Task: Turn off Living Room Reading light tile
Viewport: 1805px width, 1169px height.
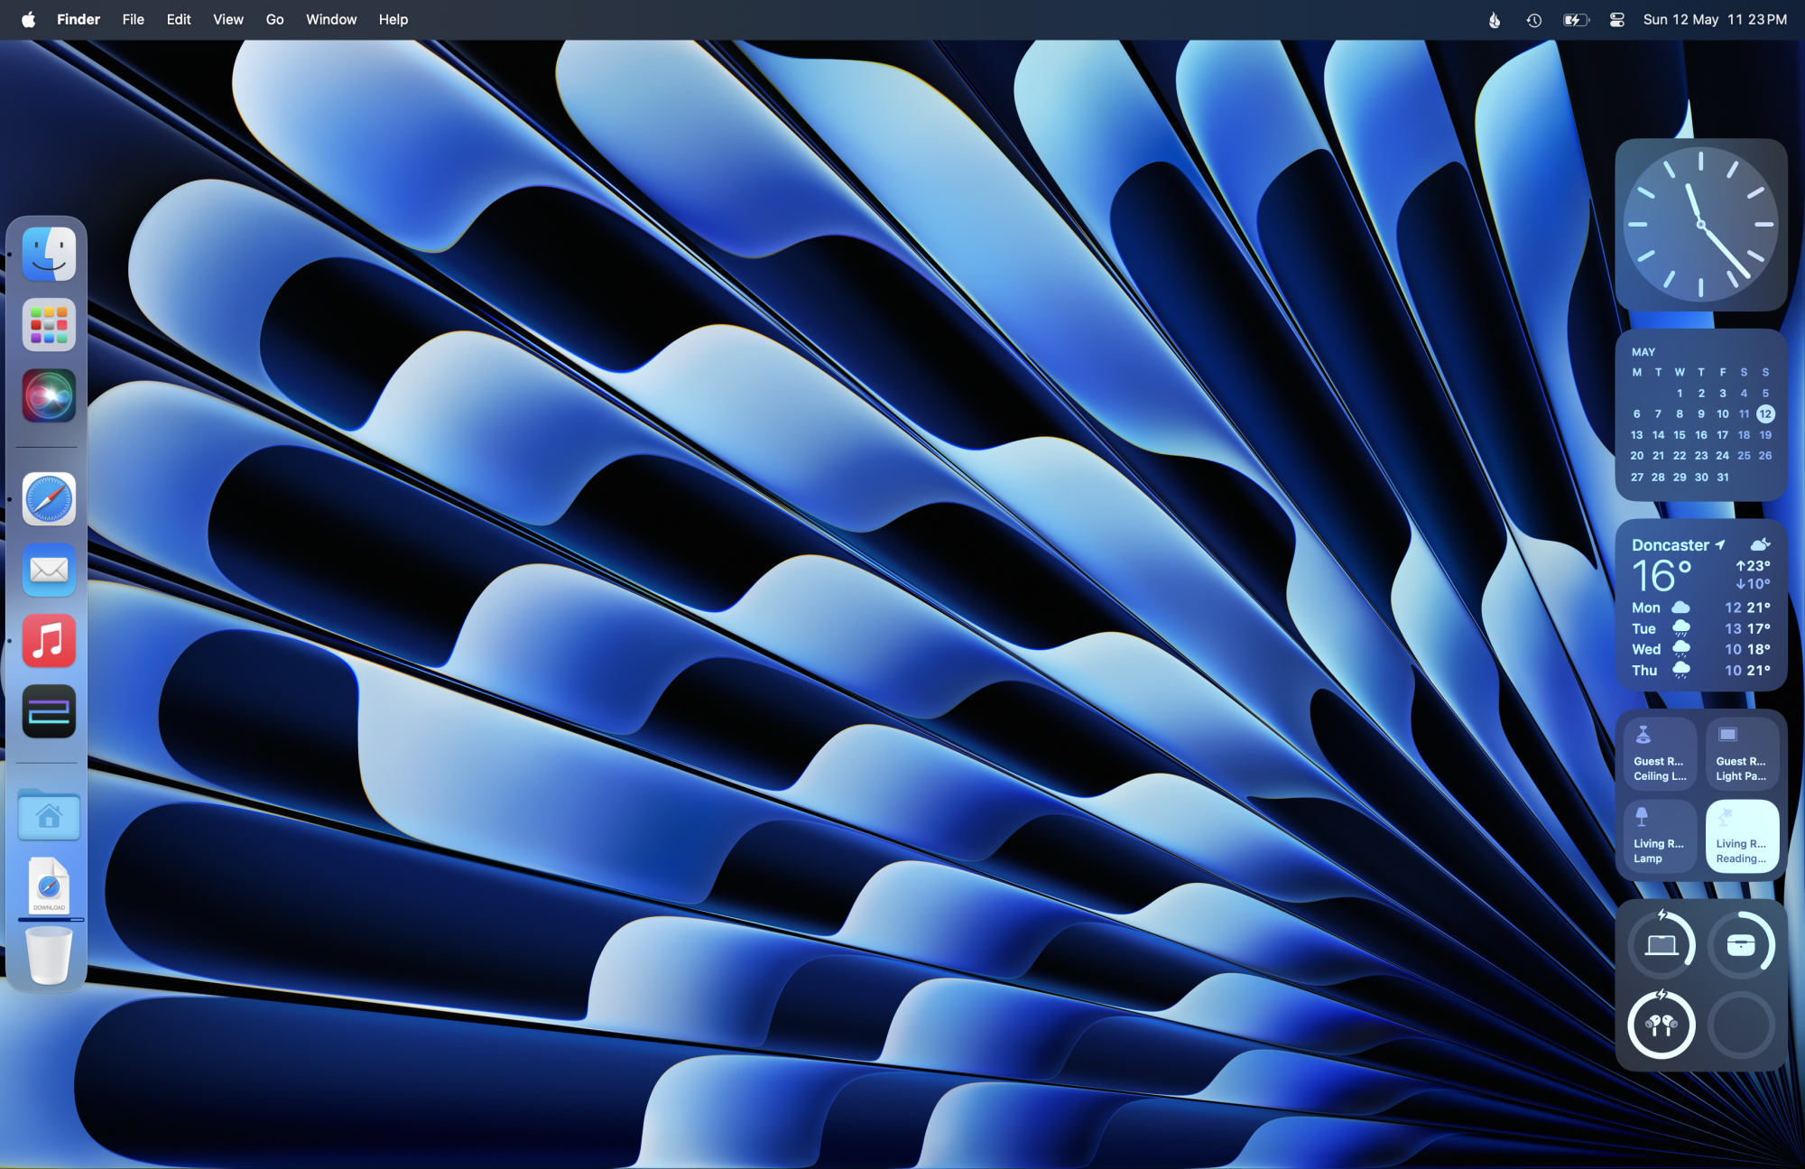Action: click(1742, 836)
